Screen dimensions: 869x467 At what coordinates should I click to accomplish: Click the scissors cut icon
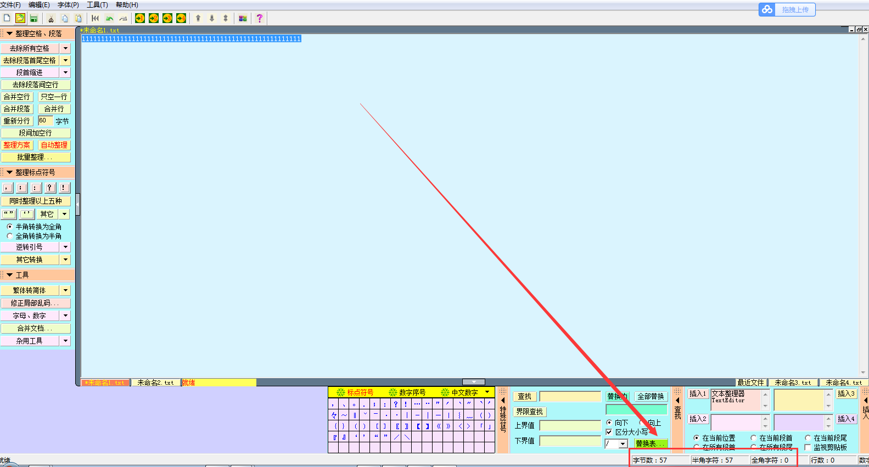pos(51,18)
